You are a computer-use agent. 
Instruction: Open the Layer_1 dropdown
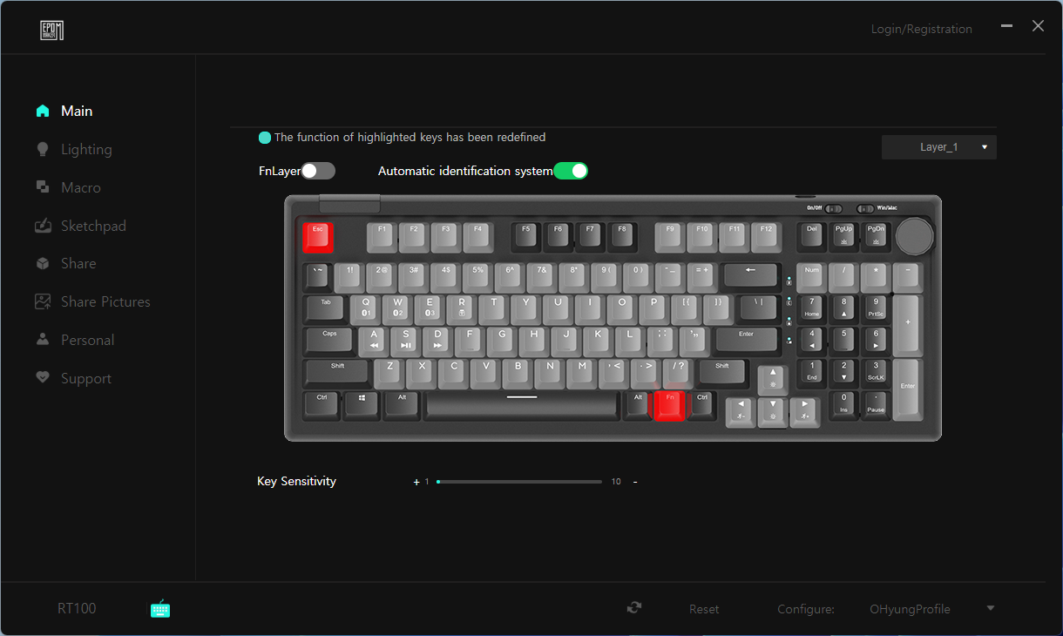[939, 147]
